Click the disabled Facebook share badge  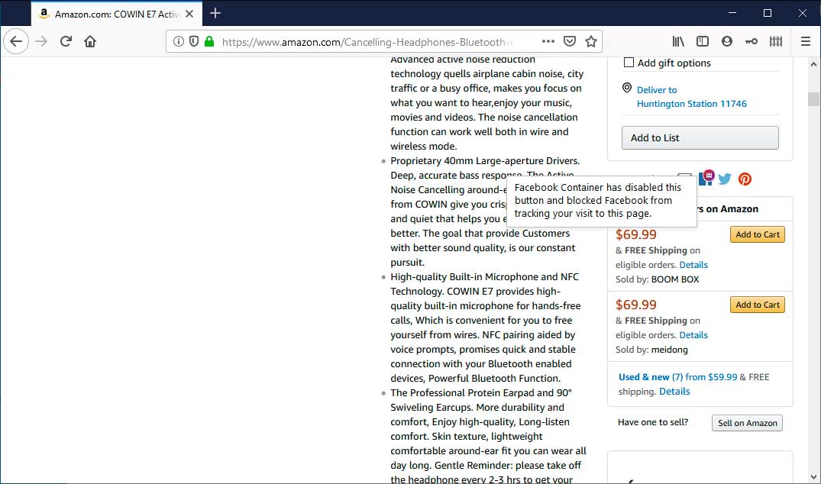[x=706, y=178]
